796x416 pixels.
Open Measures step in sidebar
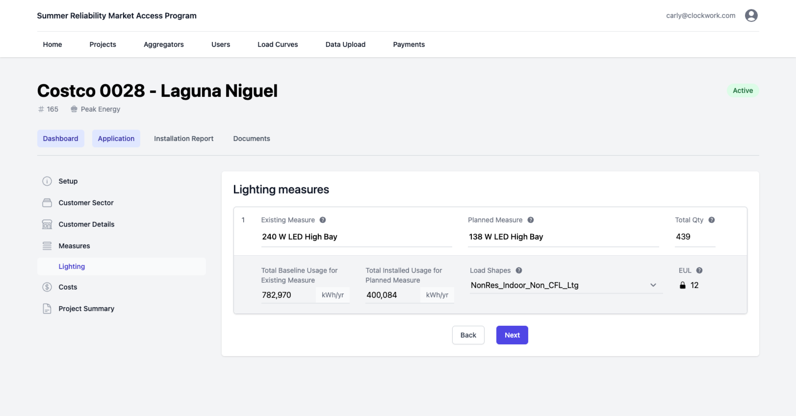point(121,246)
